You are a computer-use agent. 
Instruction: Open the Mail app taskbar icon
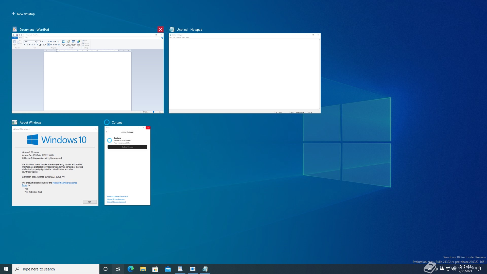tap(168, 269)
